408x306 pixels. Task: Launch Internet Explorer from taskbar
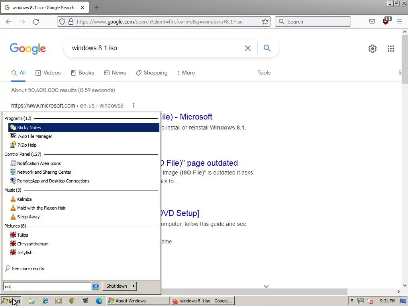point(45,301)
